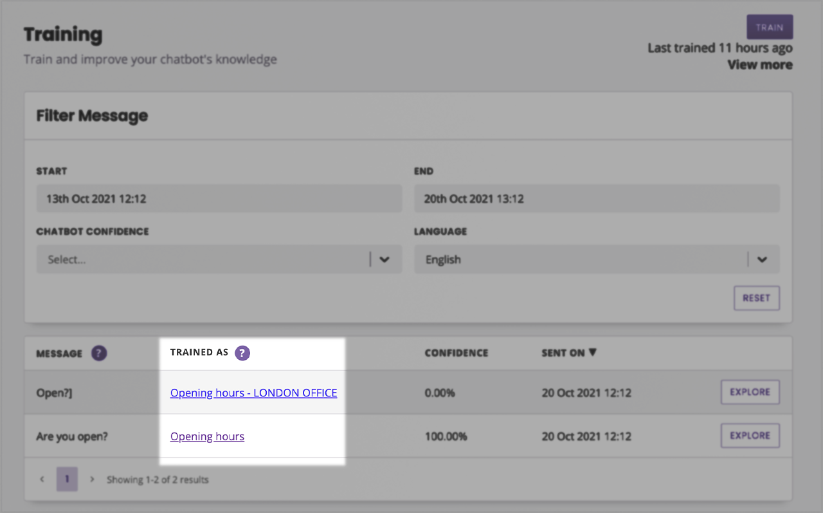
Task: Expand the Chatbot Confidence dropdown arrow
Action: coord(384,259)
